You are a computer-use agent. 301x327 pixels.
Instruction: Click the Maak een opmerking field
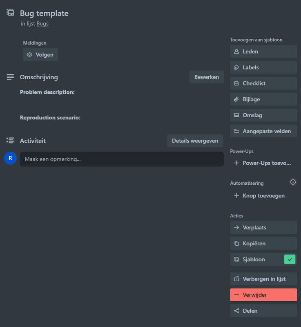(121, 159)
